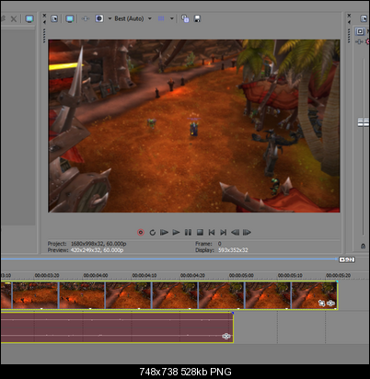
Task: Close the video preview panel with X
Action: tap(44, 15)
